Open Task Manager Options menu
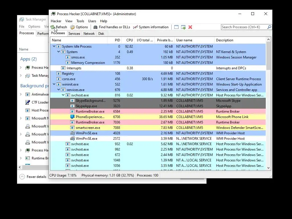Screen dimensions: 292x219 [34, 27]
